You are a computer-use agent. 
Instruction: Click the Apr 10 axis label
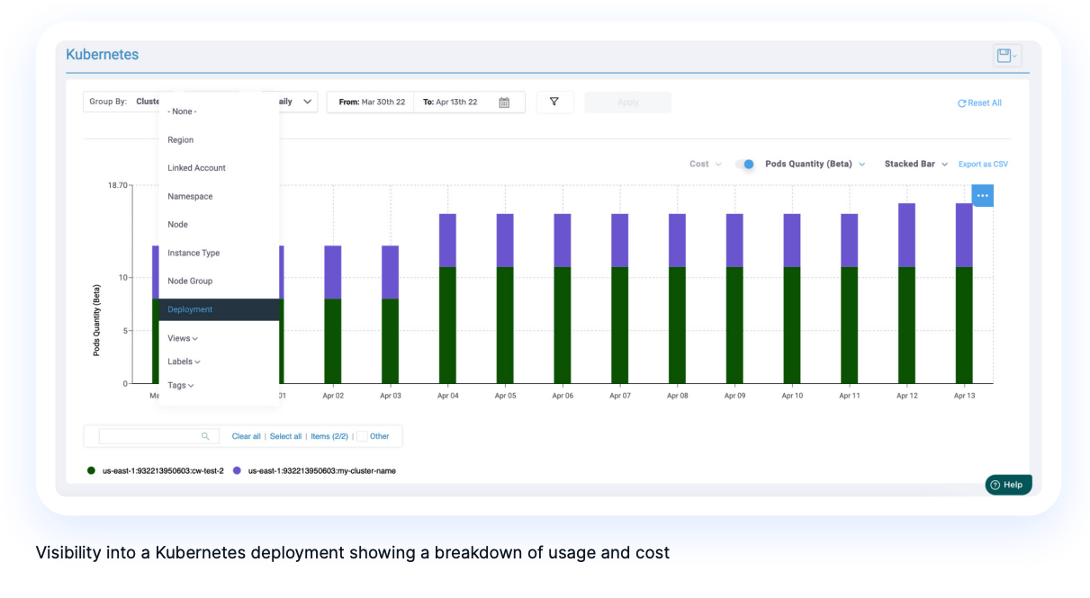pyautogui.click(x=792, y=396)
